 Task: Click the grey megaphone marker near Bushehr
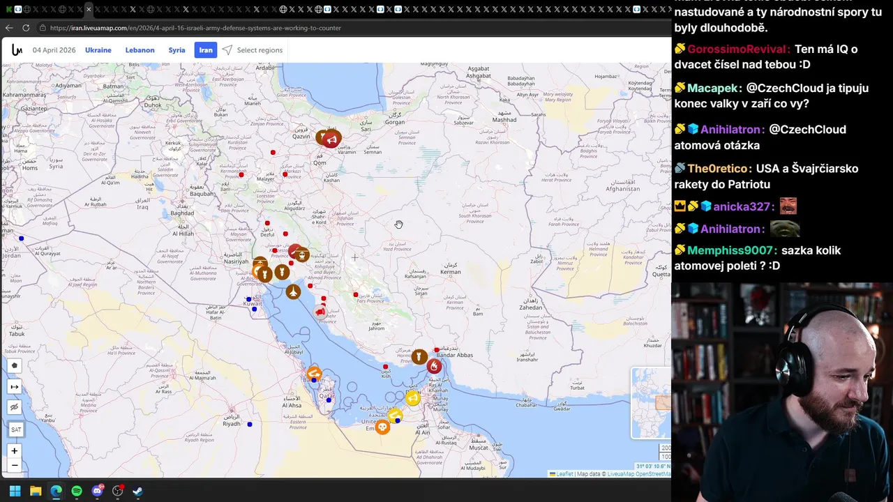pyautogui.click(x=320, y=312)
